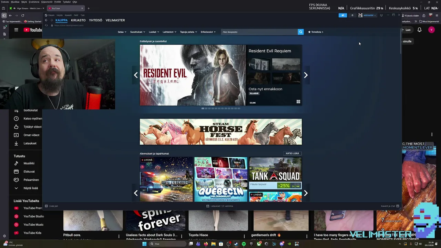Switch Steam to Big Picture mode icon
Image resolution: width=441 pixels, height=248 pixels.
(x=381, y=15)
